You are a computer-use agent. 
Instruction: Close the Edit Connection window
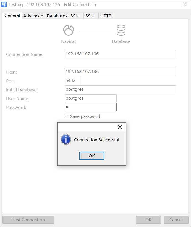tap(185, 4)
